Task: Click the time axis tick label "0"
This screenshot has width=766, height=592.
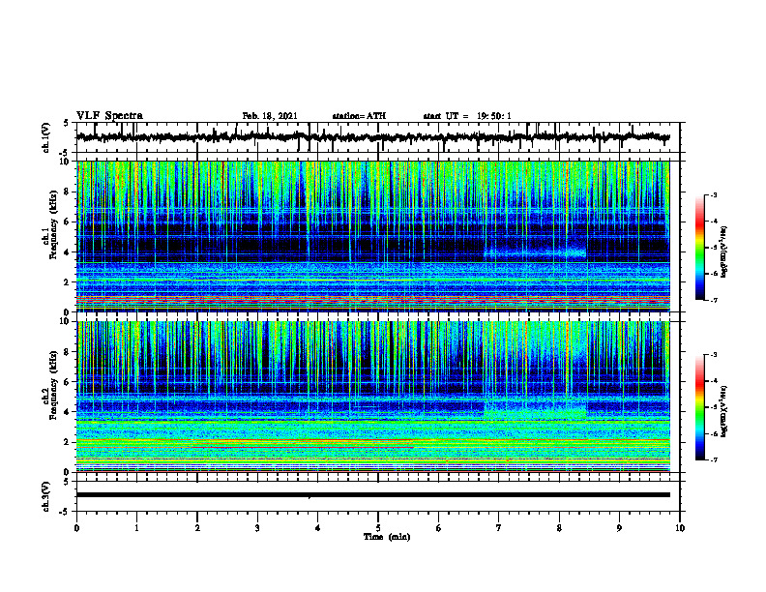Action: point(76,528)
